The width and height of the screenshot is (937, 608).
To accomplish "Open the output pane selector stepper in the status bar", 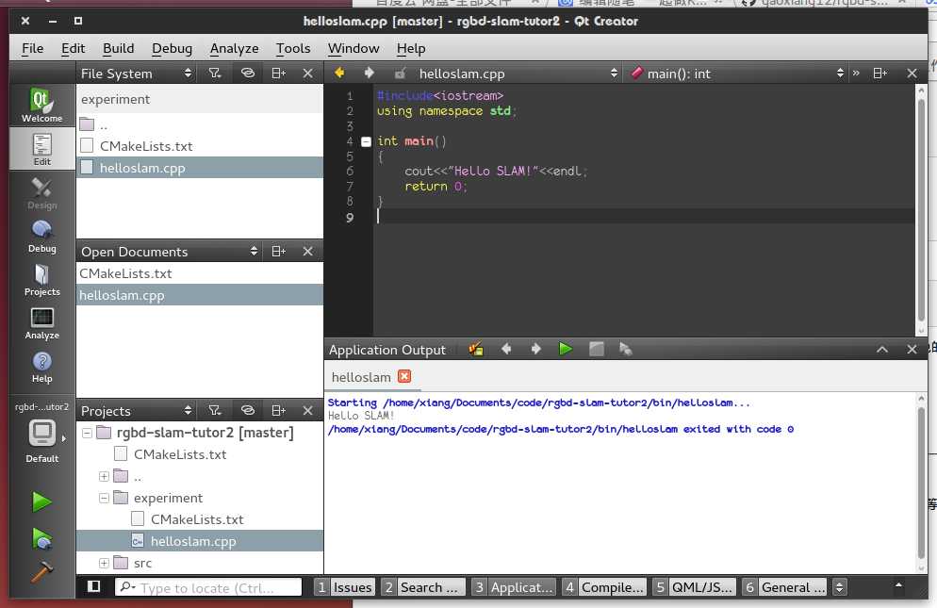I will tap(839, 587).
